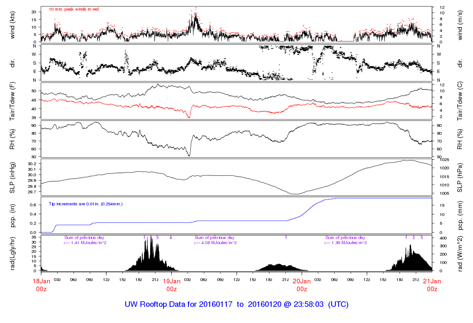This screenshot has height=323, width=473.
Task: Click the "1.41 MJoules/m^2" radiation sum
Action: click(88, 243)
